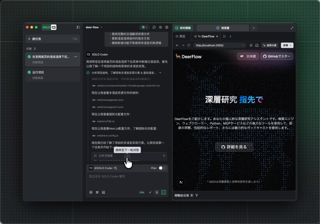Click the microphone voice input icon

pyautogui.click(x=157, y=192)
